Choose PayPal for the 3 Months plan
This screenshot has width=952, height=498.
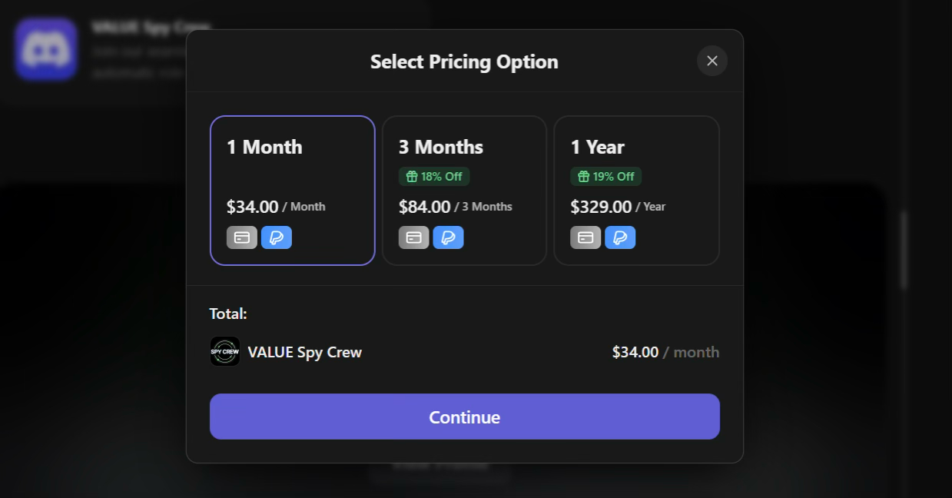[449, 237]
